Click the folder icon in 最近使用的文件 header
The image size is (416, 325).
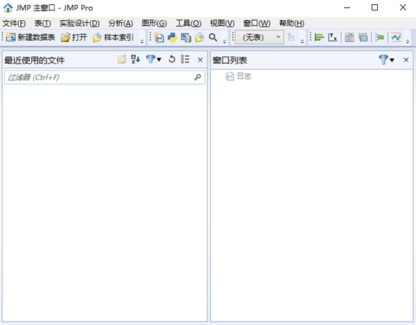coord(122,59)
